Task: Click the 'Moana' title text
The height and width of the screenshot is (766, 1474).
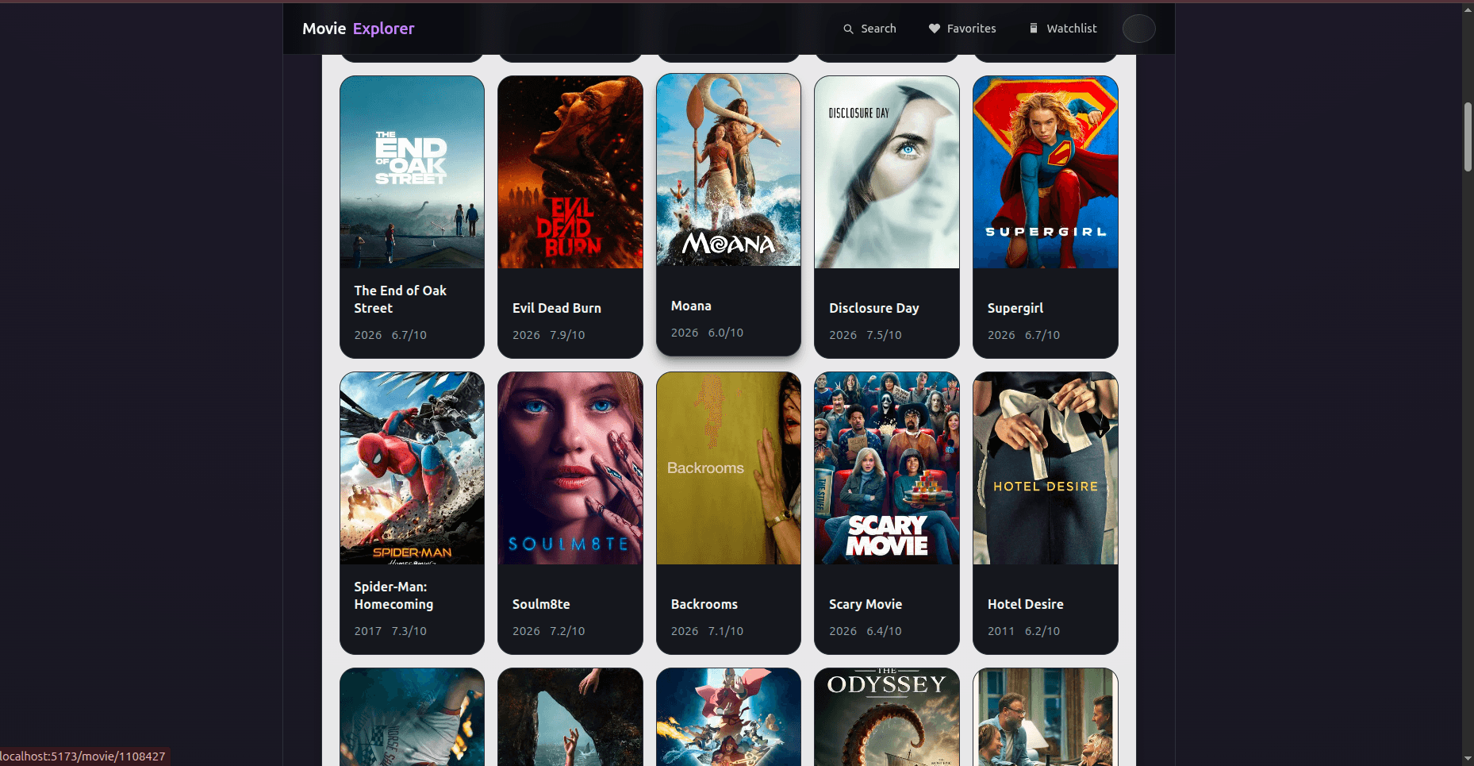Action: point(691,306)
